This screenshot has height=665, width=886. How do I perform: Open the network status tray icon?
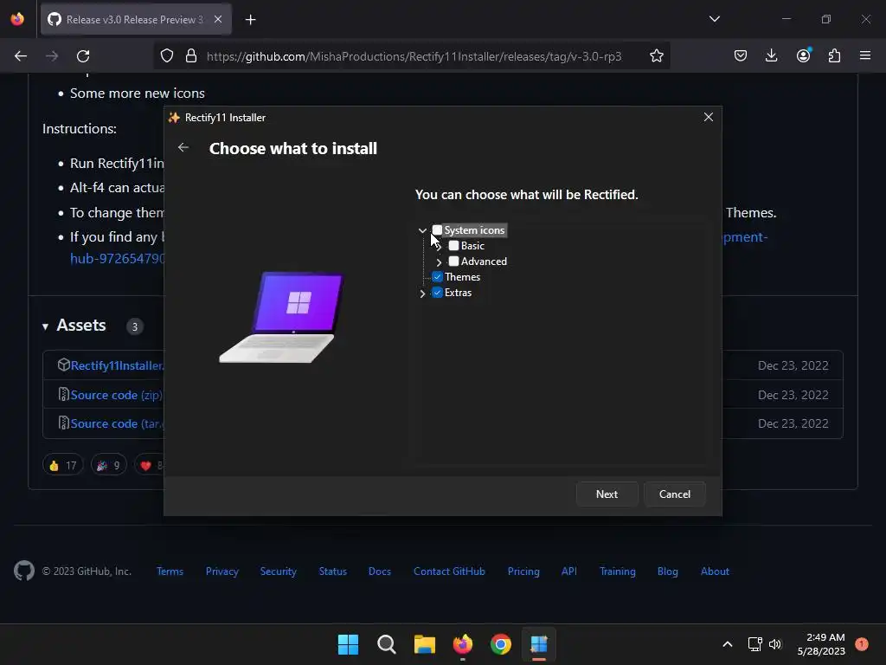coord(754,644)
